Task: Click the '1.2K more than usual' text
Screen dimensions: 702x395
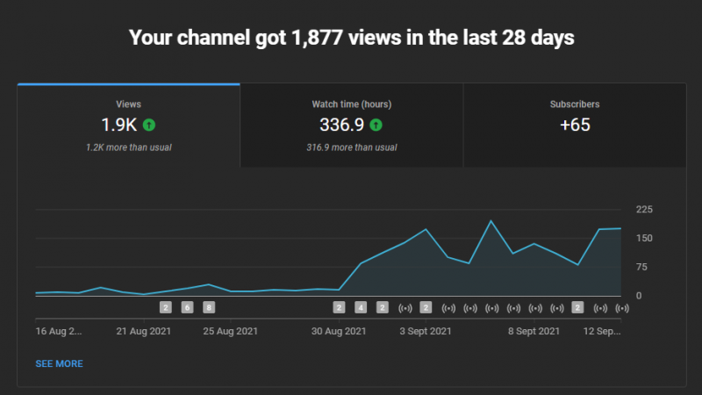Action: point(128,147)
